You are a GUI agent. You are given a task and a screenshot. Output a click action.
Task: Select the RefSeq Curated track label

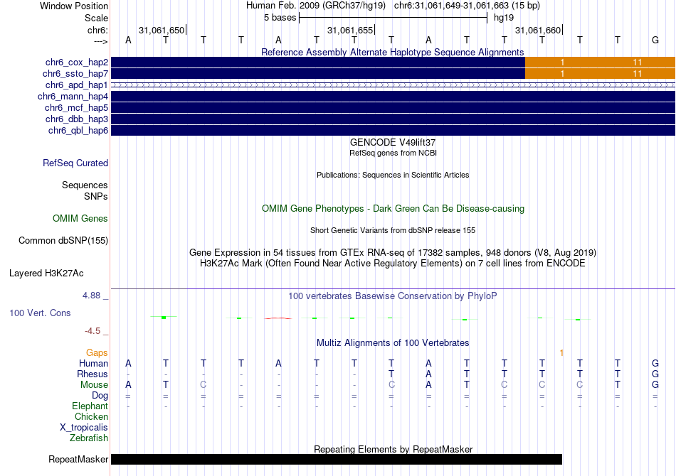click(x=75, y=163)
